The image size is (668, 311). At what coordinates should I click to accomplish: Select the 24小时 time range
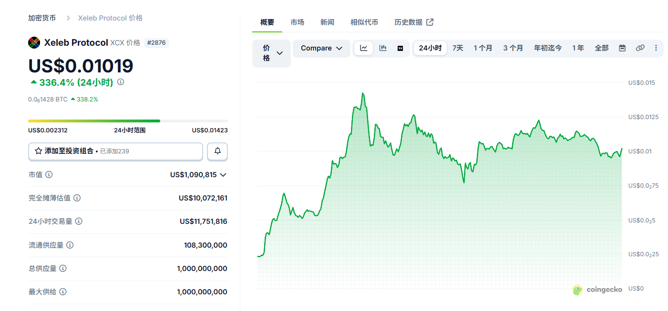tap(430, 48)
